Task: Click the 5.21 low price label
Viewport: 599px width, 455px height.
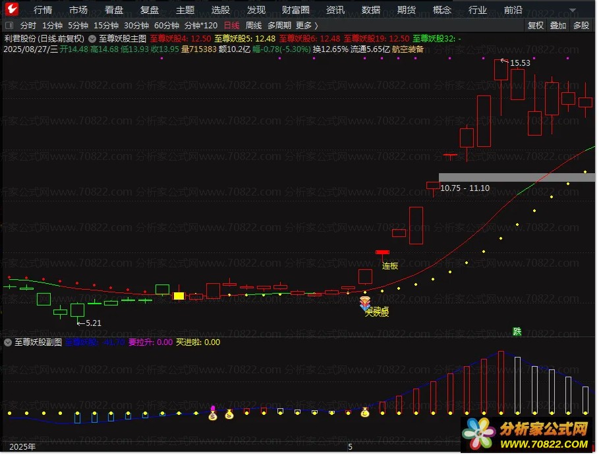Action: click(94, 323)
